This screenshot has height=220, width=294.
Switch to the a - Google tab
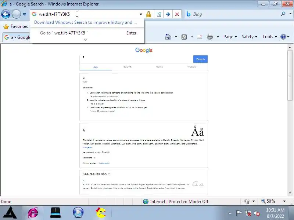click(17, 37)
